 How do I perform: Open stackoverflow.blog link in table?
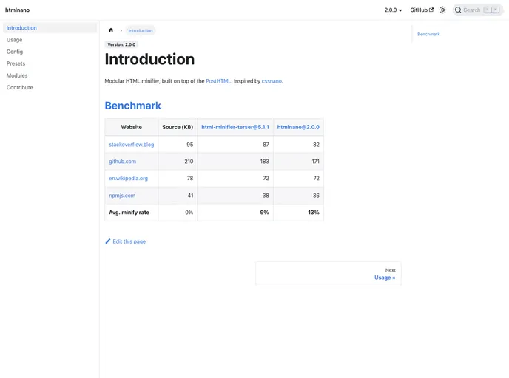tap(132, 145)
